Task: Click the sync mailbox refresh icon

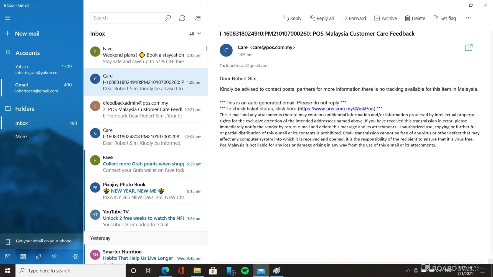Action: (182, 18)
